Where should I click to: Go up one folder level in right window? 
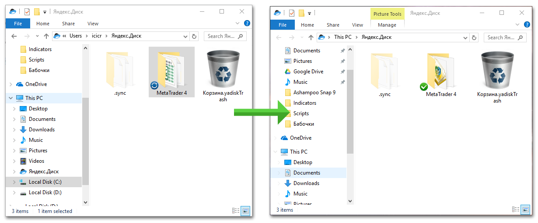311,38
